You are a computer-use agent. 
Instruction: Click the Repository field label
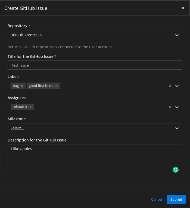[x=17, y=26]
